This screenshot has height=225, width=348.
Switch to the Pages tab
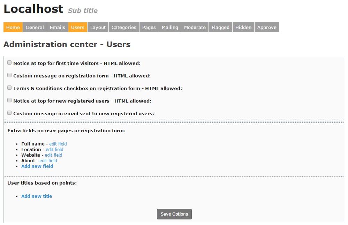(x=149, y=27)
